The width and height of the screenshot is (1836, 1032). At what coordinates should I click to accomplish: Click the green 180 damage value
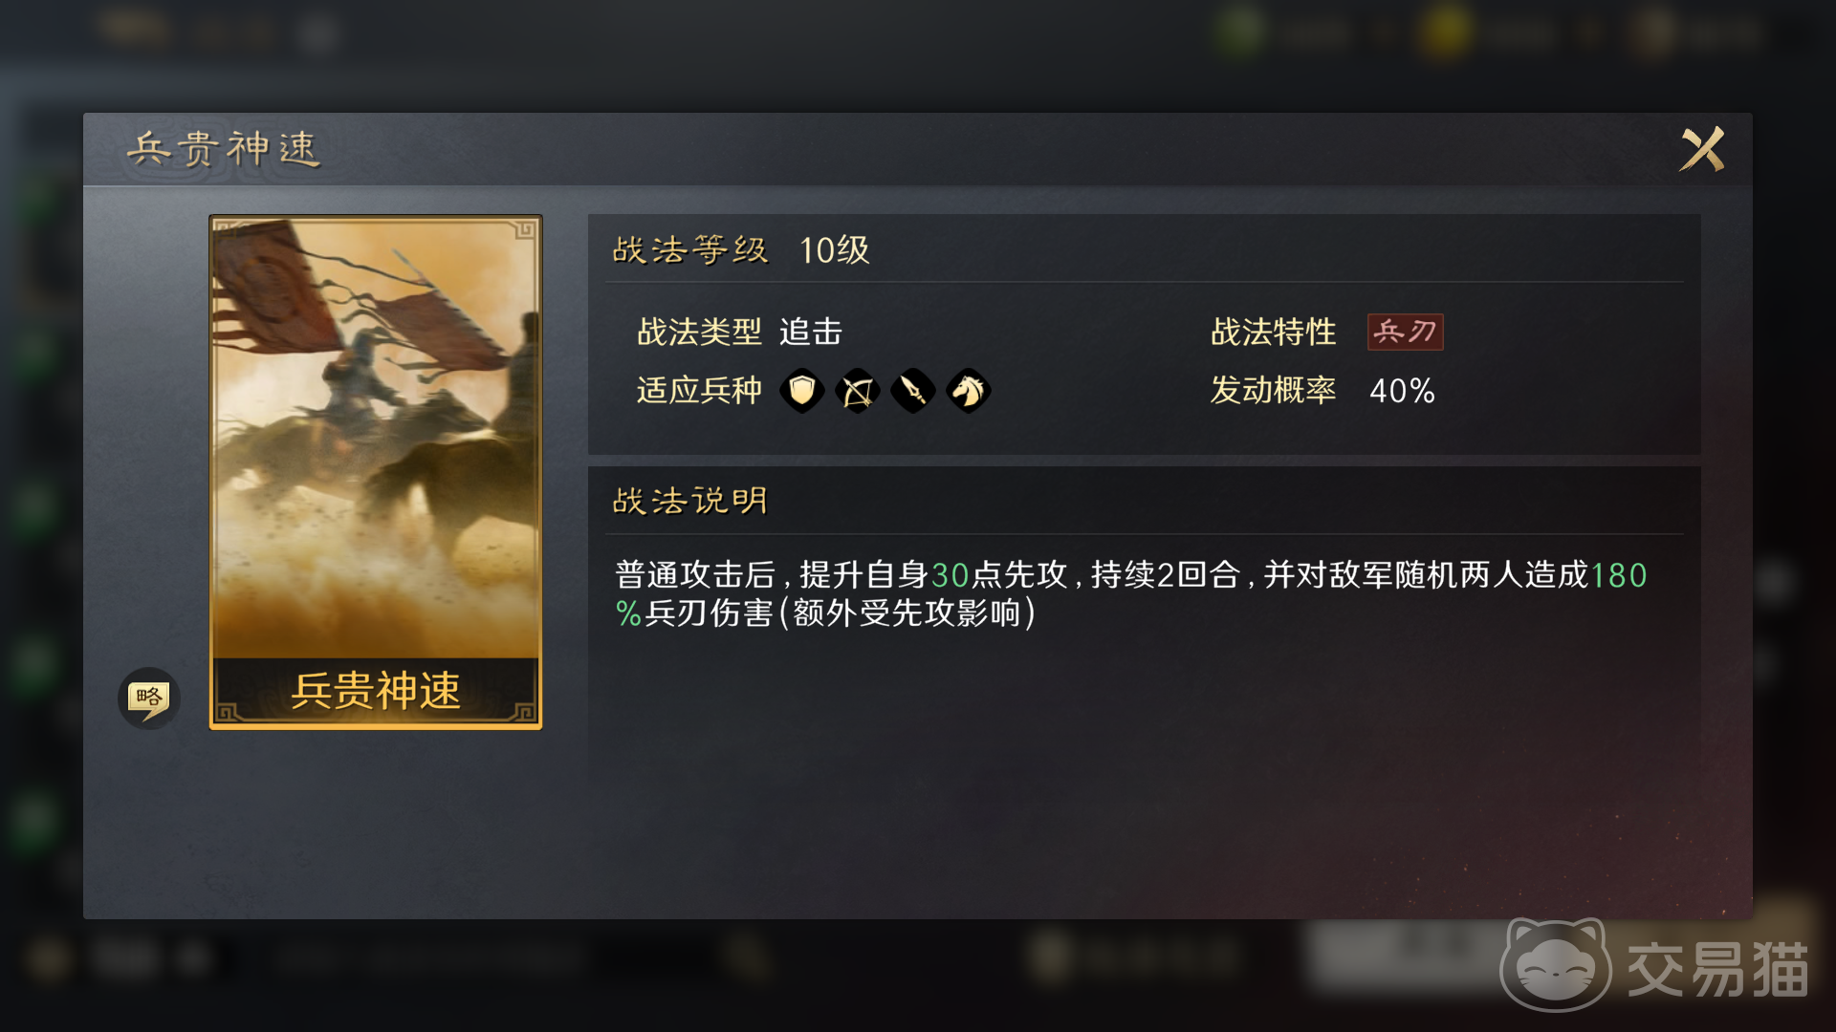1618,575
